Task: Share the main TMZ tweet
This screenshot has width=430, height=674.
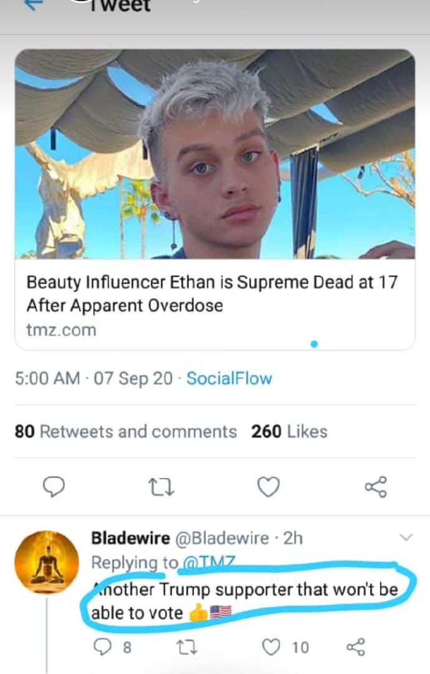Action: point(375,487)
